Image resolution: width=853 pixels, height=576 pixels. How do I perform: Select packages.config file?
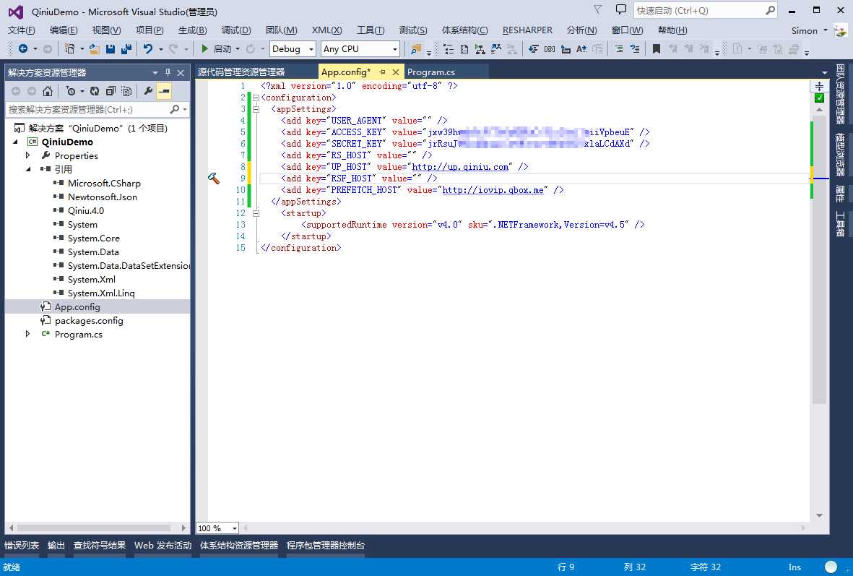coord(89,321)
